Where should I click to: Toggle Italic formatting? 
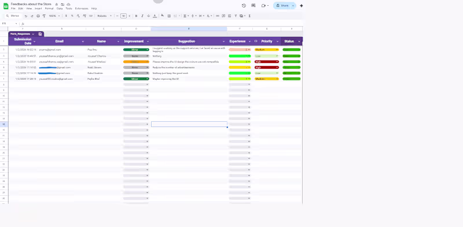point(142,16)
